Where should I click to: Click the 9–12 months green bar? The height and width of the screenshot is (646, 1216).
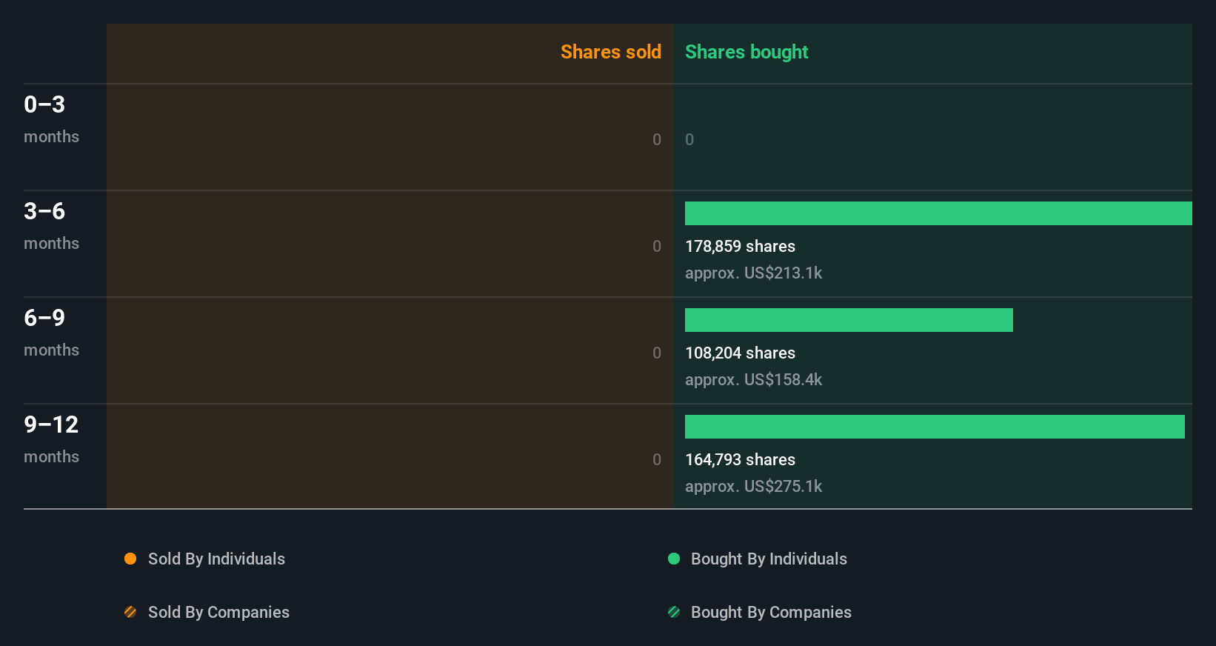(935, 427)
